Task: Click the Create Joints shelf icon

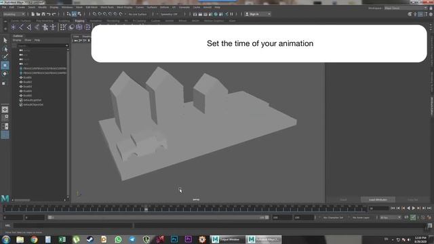Action: [x=21, y=27]
